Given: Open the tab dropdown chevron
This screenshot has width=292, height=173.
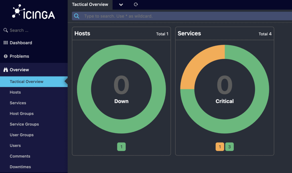Looking at the screenshot, I should [121, 5].
